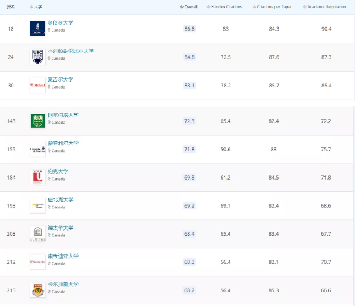Sort by Citations per Paper column
This screenshot has height=308, width=356.
(272, 7)
